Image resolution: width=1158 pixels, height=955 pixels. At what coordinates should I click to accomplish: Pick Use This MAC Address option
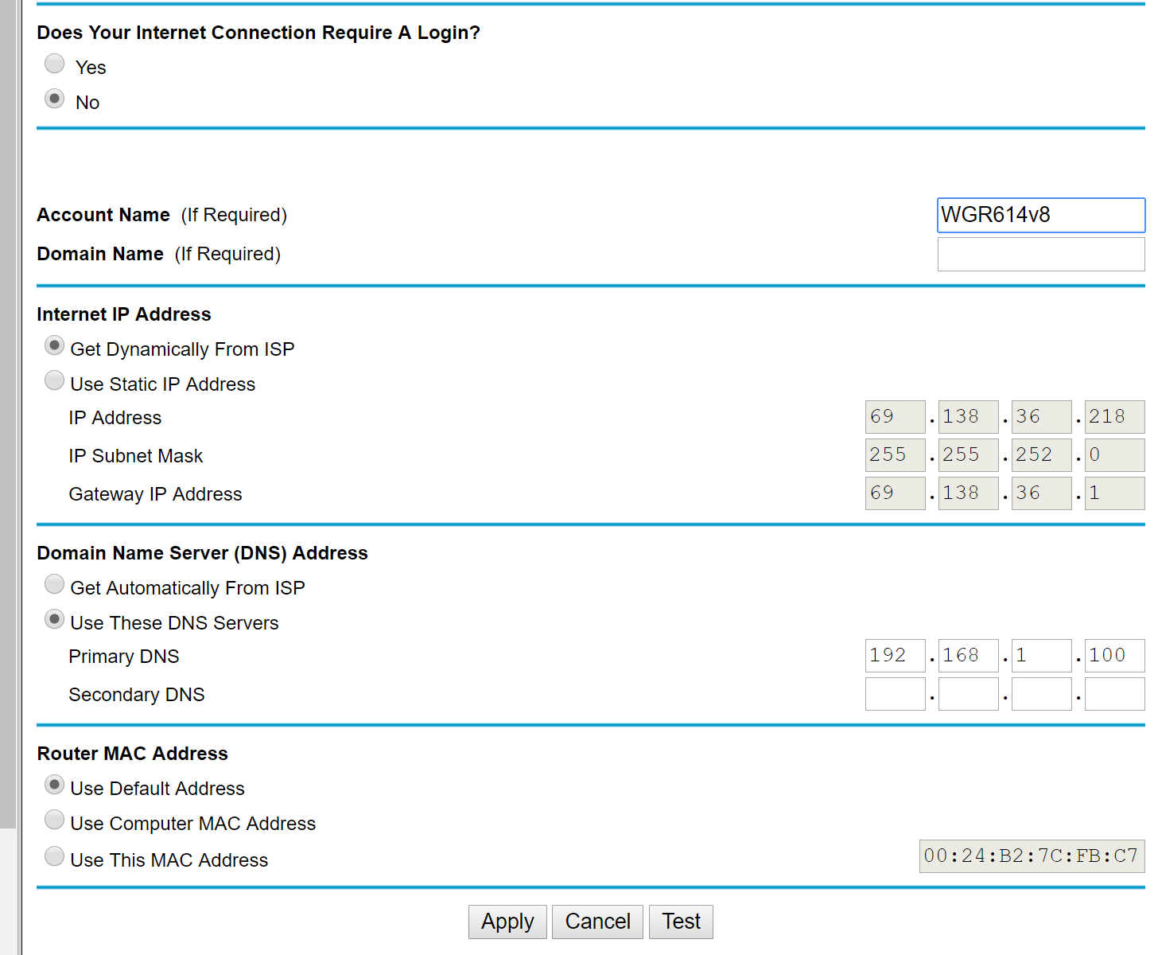[x=54, y=856]
